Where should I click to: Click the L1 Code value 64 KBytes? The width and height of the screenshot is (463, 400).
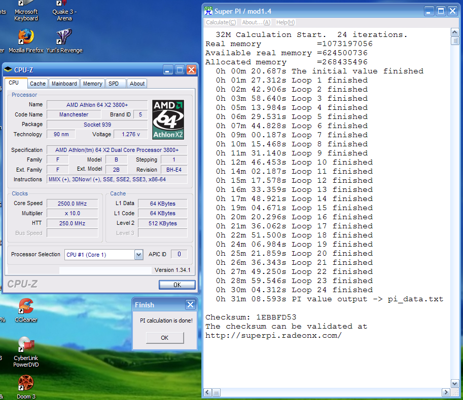click(x=163, y=213)
